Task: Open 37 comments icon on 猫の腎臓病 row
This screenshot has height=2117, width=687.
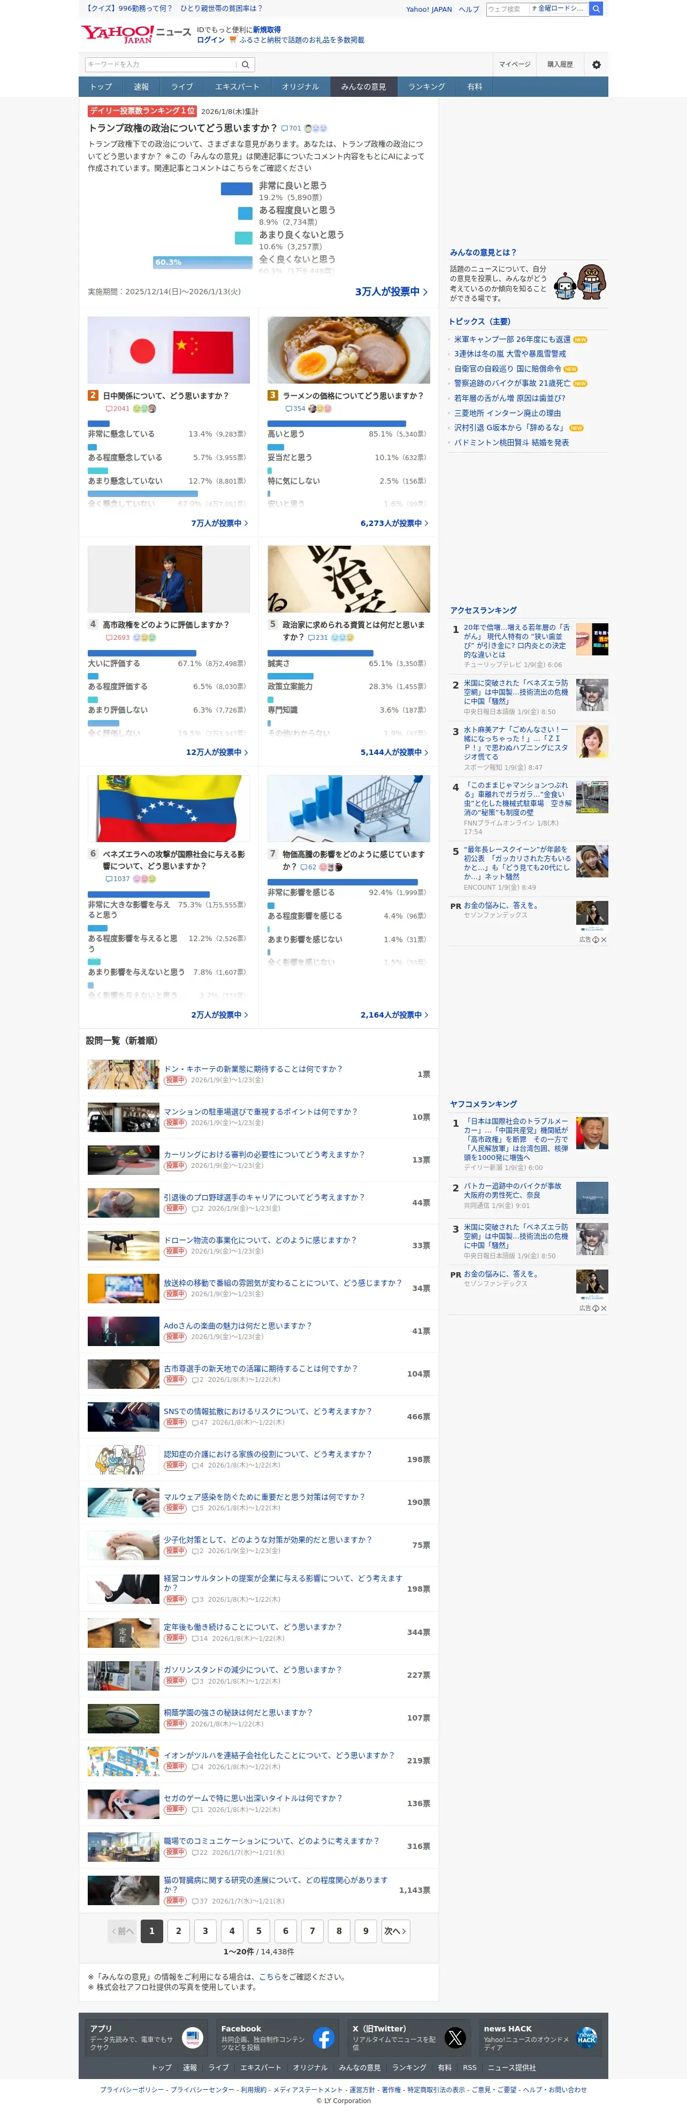Action: point(200,1901)
